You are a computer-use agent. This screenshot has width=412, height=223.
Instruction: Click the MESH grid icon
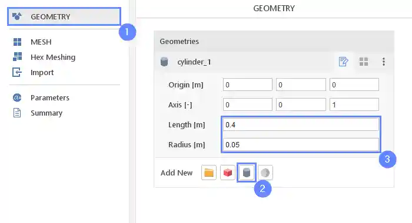[x=17, y=42]
